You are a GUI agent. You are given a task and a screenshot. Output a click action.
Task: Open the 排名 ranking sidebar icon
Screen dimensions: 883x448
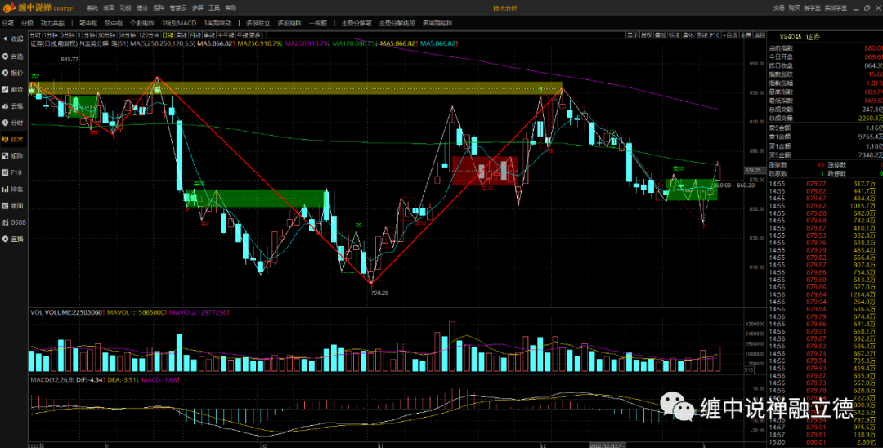click(14, 189)
